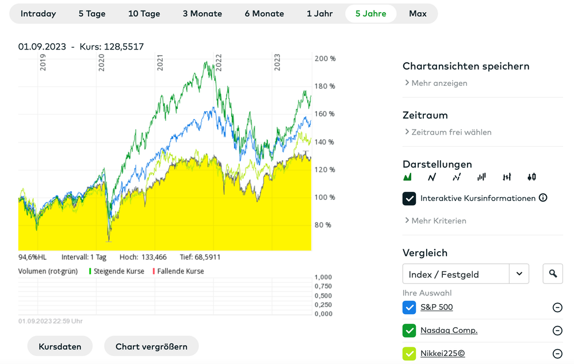Image resolution: width=574 pixels, height=364 pixels.
Task: Expand Mehr anzeigen under Chartansichten speichern
Action: [436, 84]
